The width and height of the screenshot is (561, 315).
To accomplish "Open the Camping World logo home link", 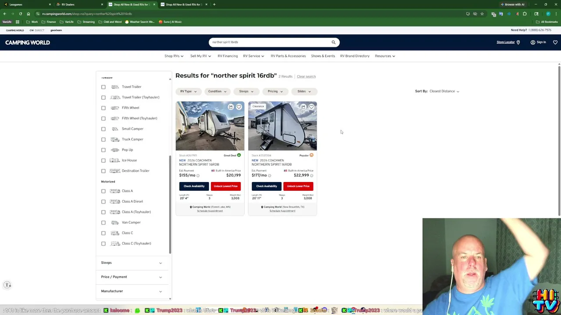I will tap(28, 42).
